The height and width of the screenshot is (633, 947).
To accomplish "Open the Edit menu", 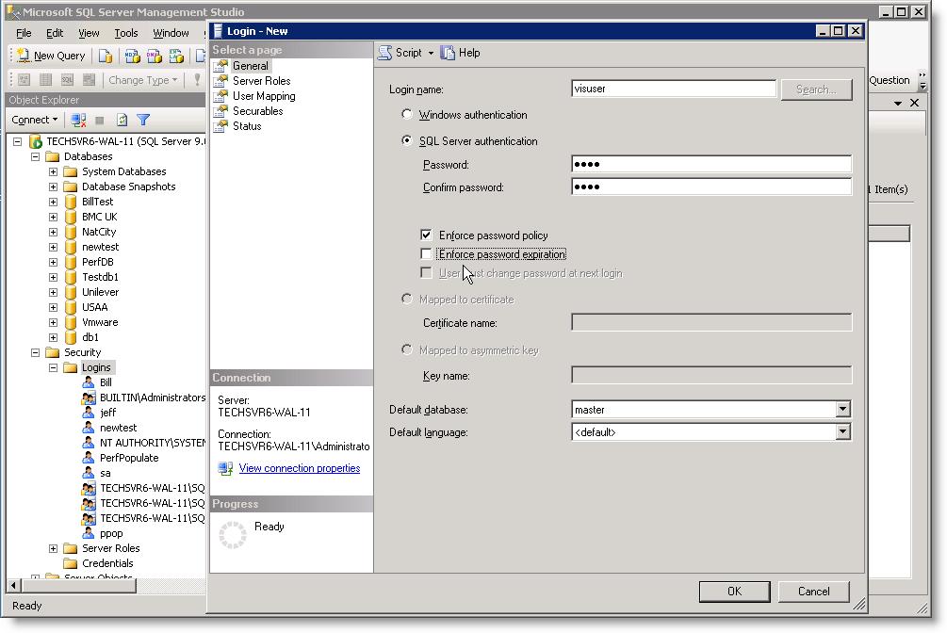I will [x=55, y=33].
